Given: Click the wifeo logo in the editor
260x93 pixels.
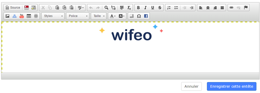Looking at the screenshot, I should (131, 33).
